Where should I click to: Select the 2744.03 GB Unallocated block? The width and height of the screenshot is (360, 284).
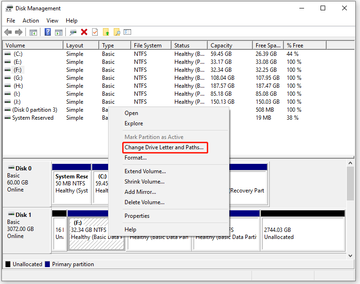tap(303, 230)
